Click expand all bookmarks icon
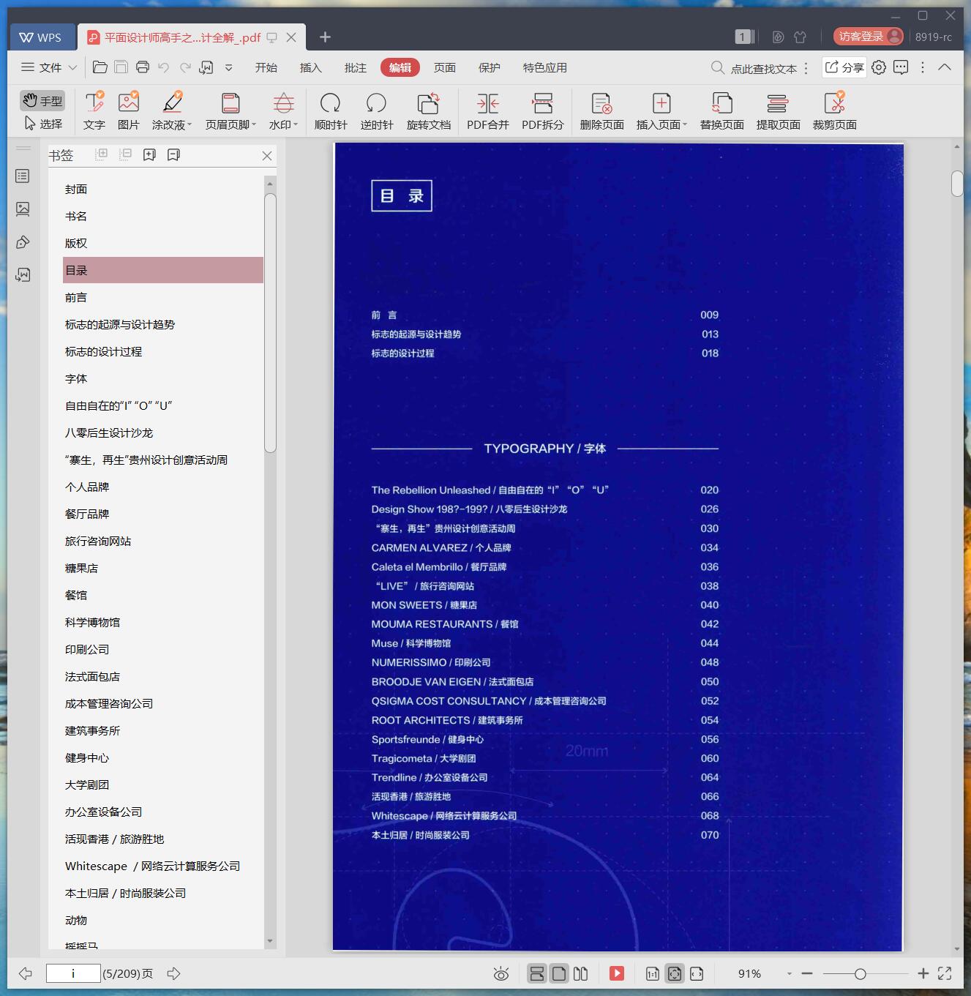The width and height of the screenshot is (971, 996). 102,154
